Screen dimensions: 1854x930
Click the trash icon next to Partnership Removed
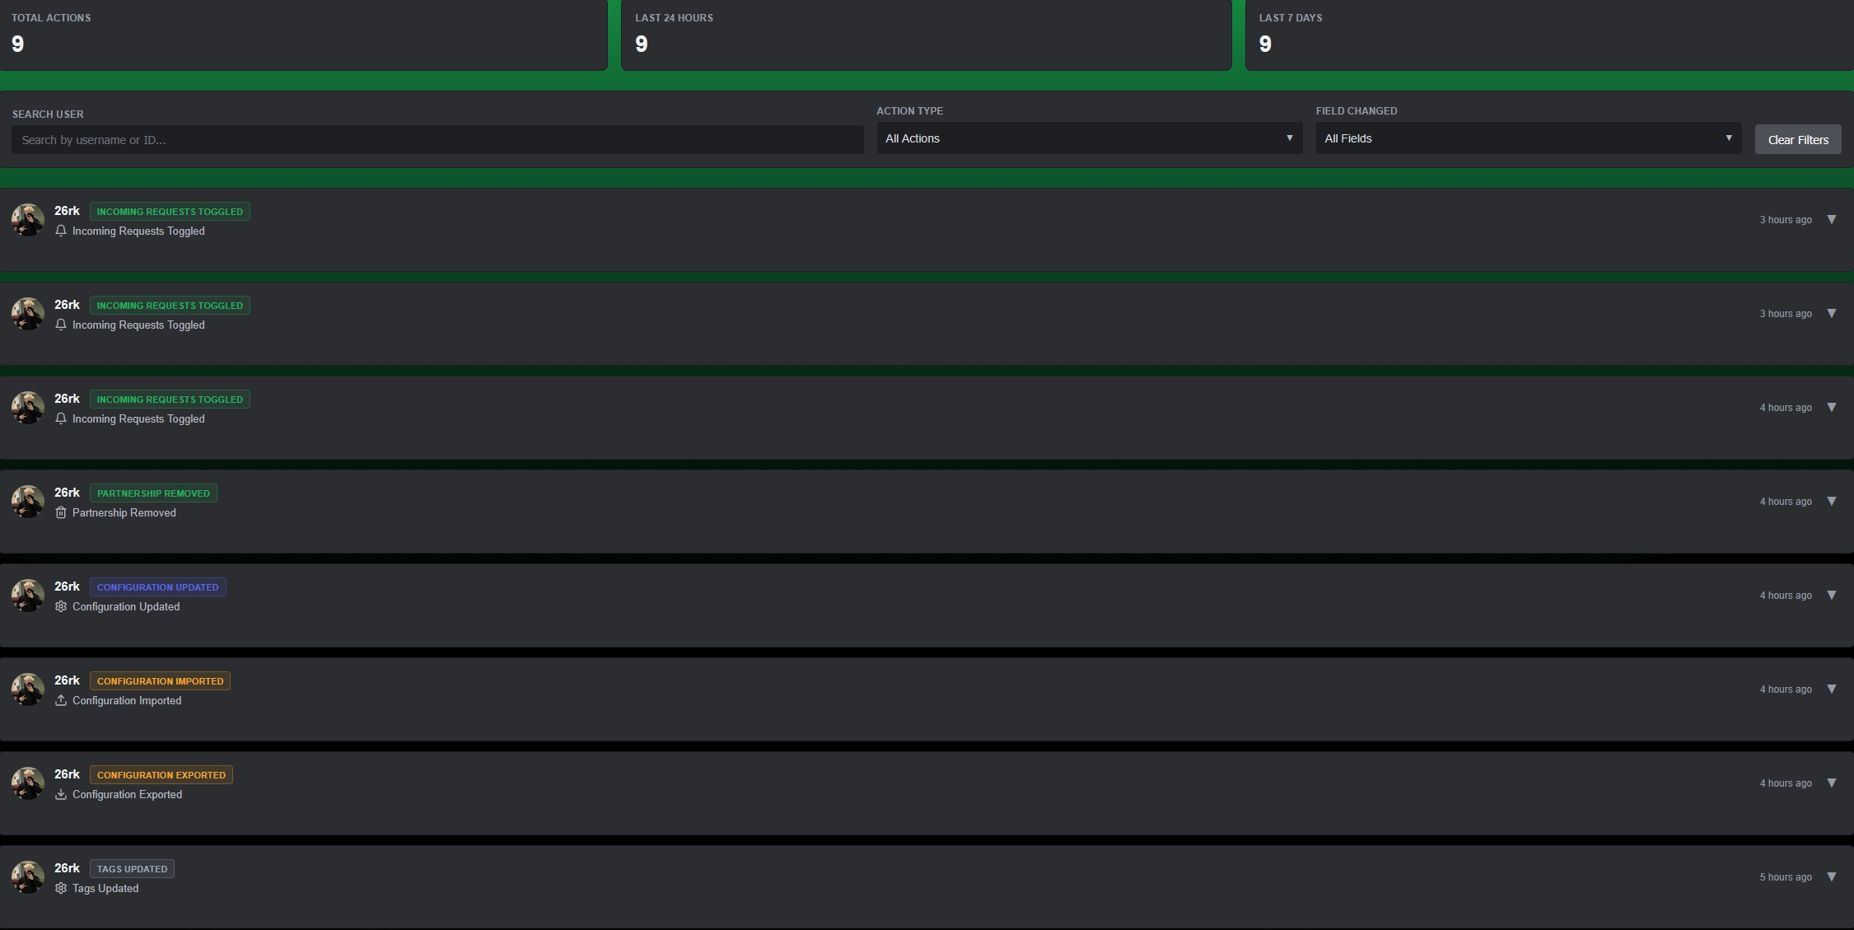[60, 512]
